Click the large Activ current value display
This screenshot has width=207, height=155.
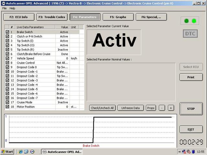pos(114,42)
